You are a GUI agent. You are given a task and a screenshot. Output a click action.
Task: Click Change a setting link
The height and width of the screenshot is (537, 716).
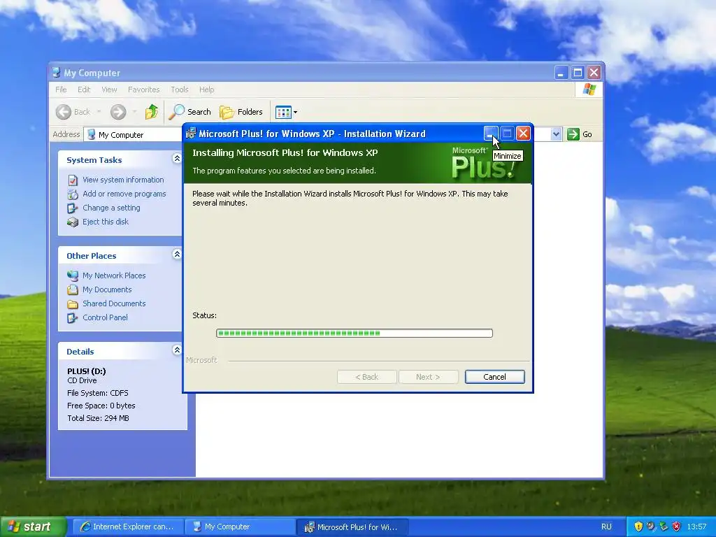coord(111,208)
